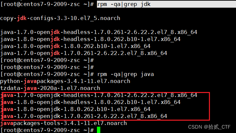Select the javapackages-tools-3.4.1-11.el7.noarch line
This screenshot has height=133, width=236.
(64, 123)
